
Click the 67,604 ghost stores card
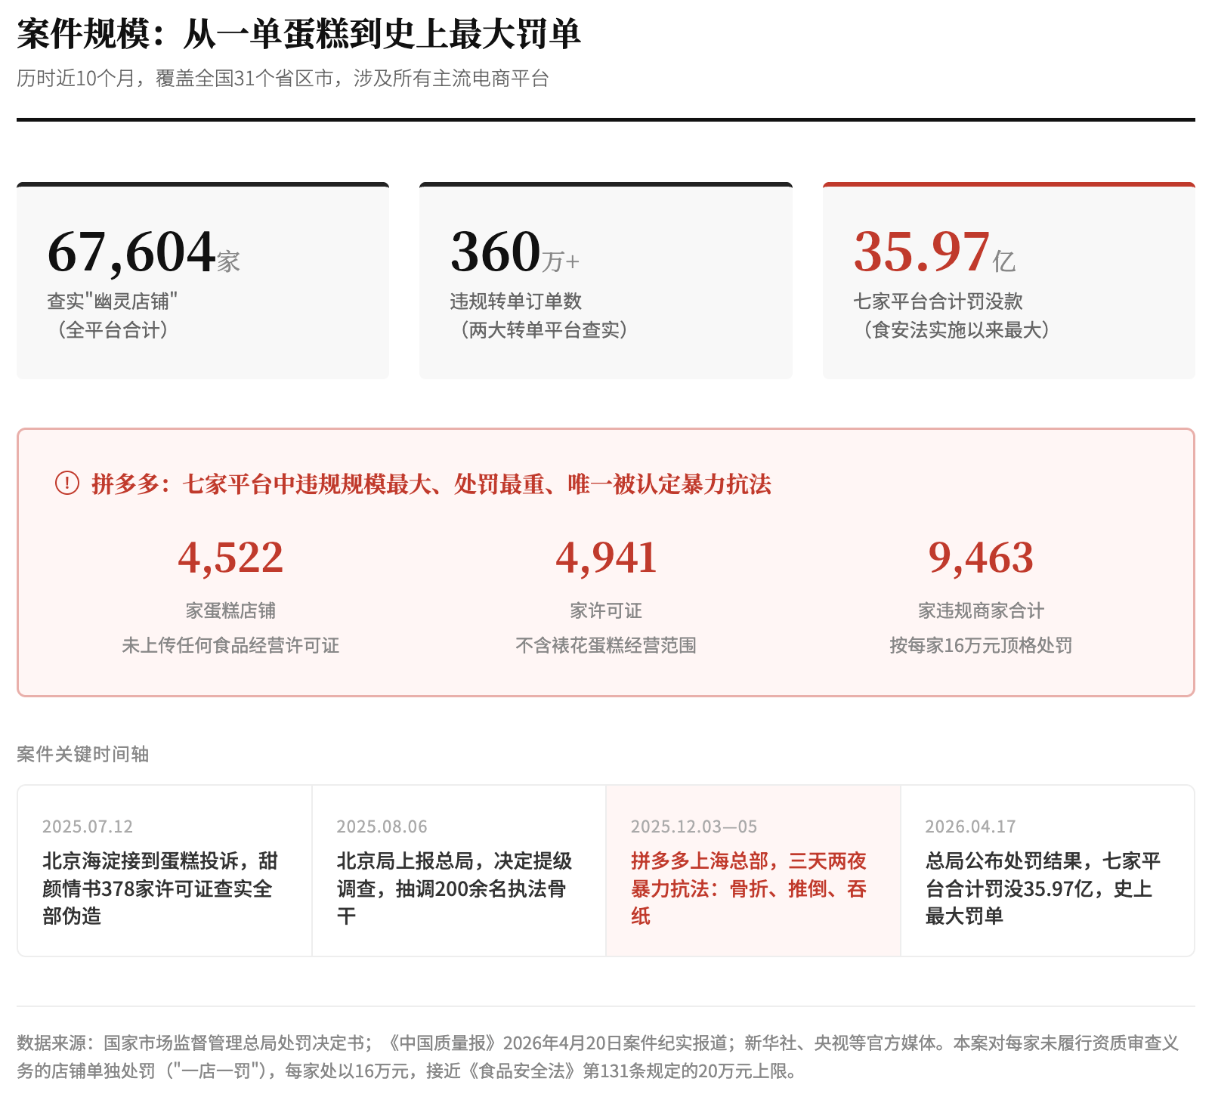tap(202, 281)
